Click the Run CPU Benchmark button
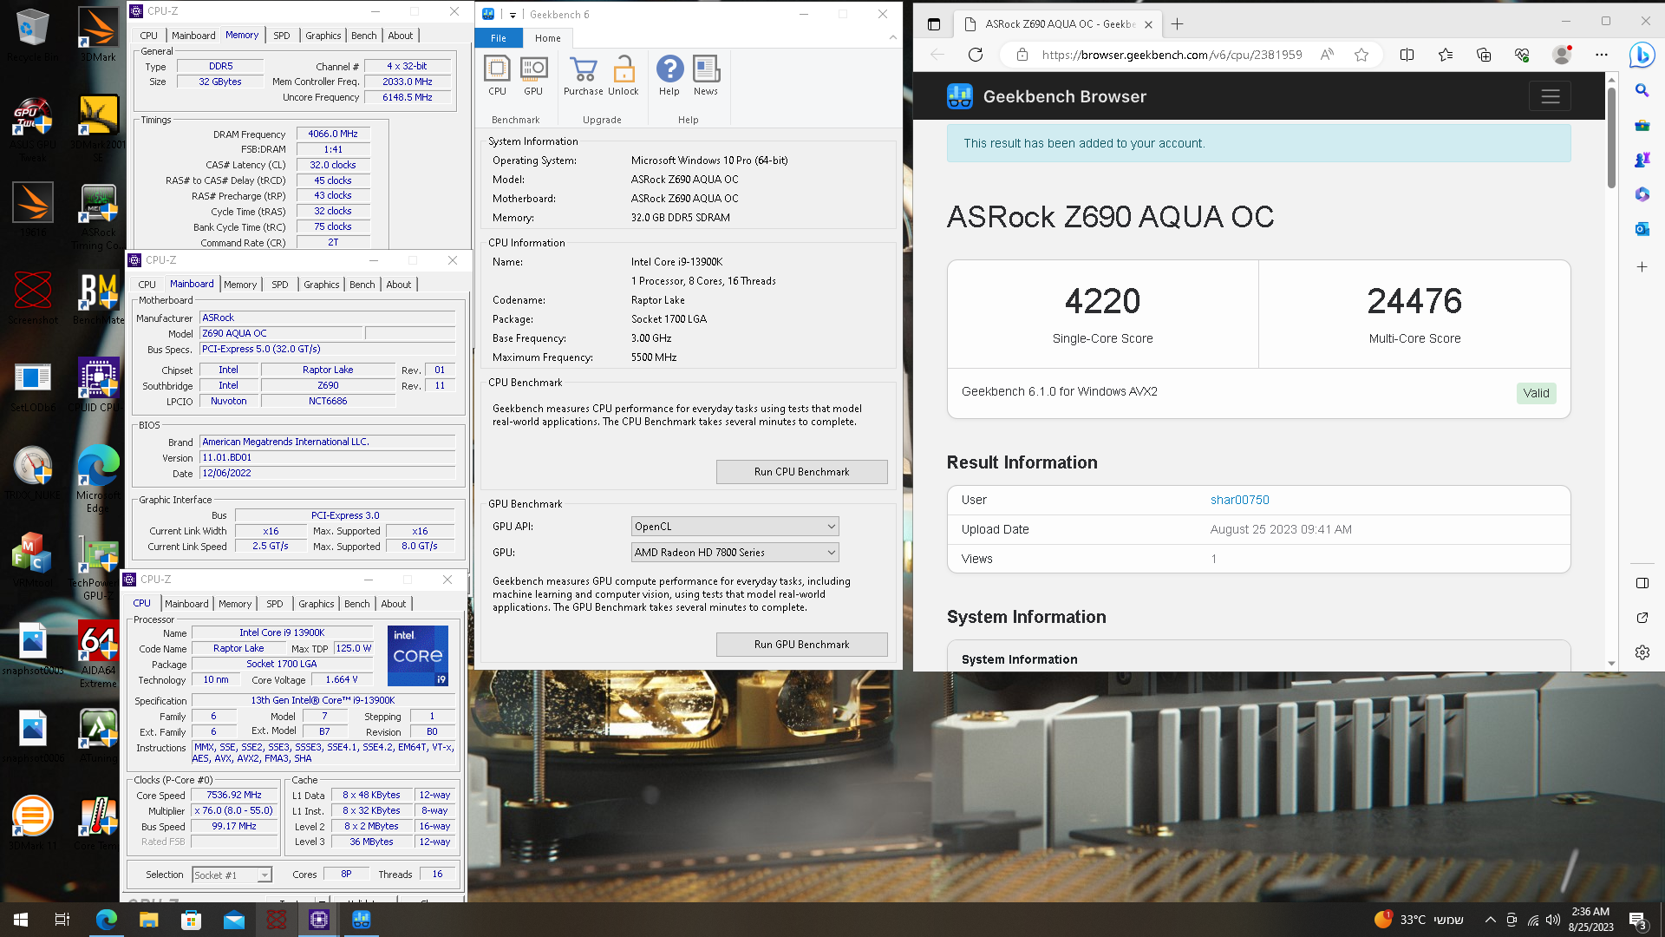The image size is (1665, 937). pos(801,472)
